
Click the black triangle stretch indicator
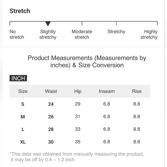click(48, 24)
